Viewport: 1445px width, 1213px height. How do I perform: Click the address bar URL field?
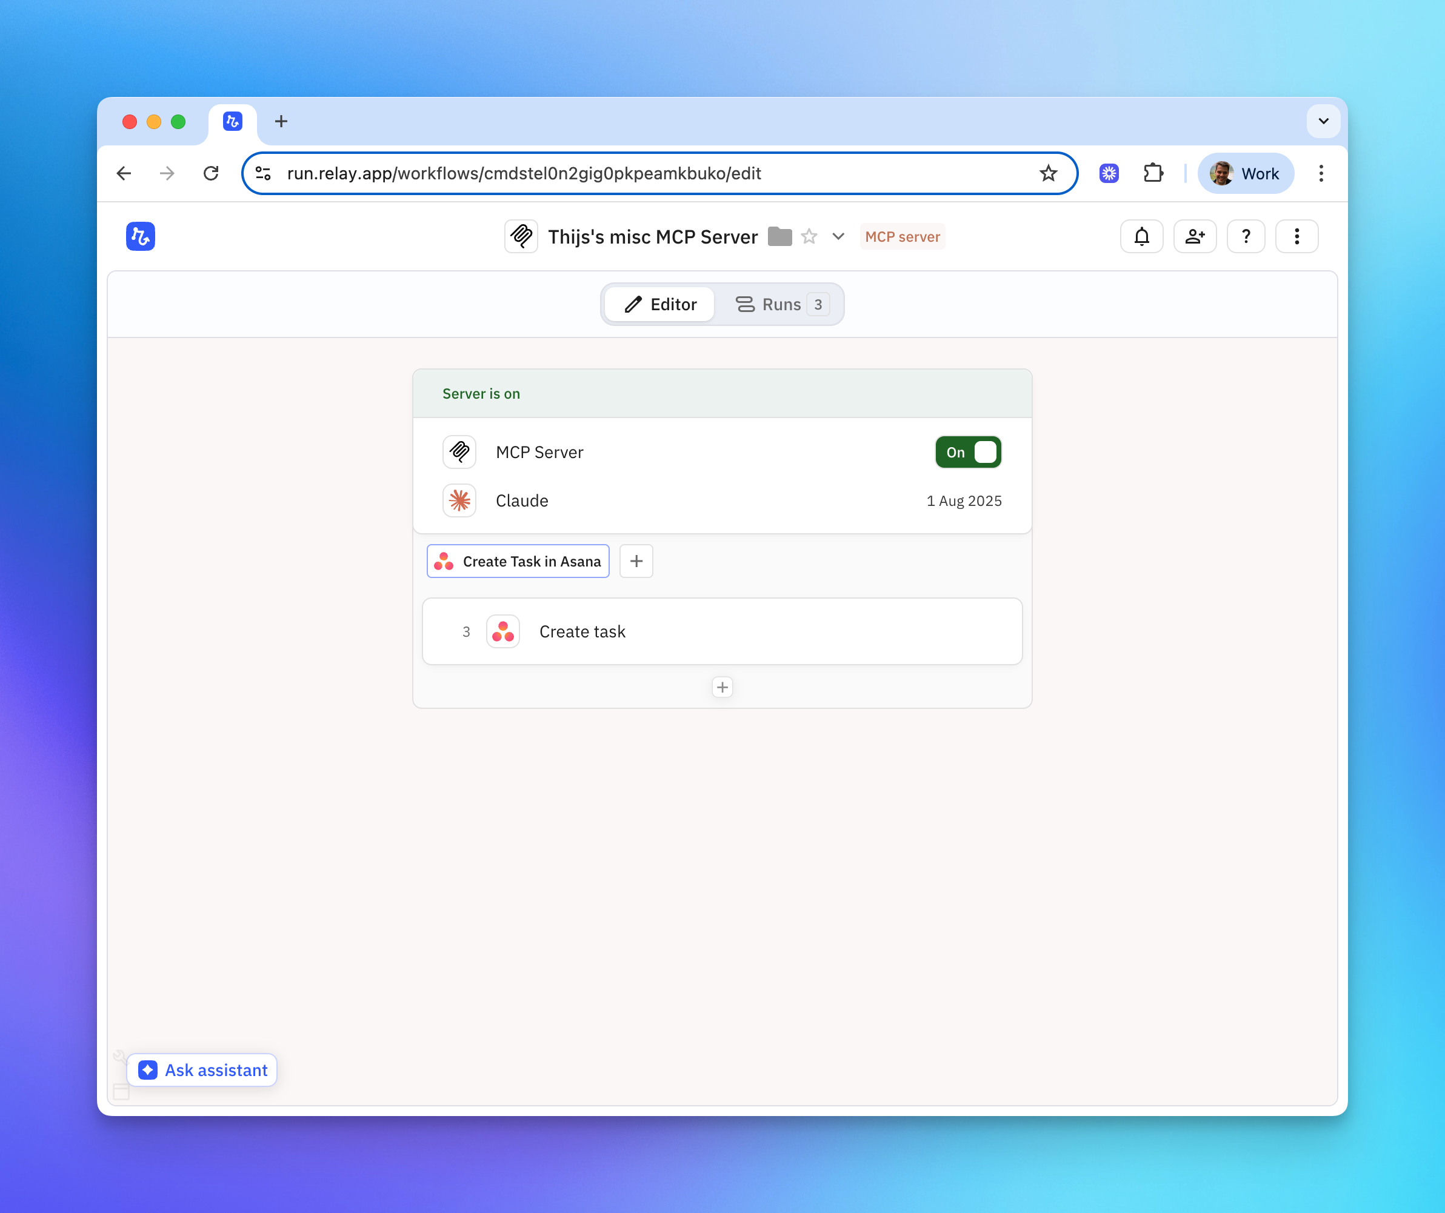pyautogui.click(x=523, y=173)
